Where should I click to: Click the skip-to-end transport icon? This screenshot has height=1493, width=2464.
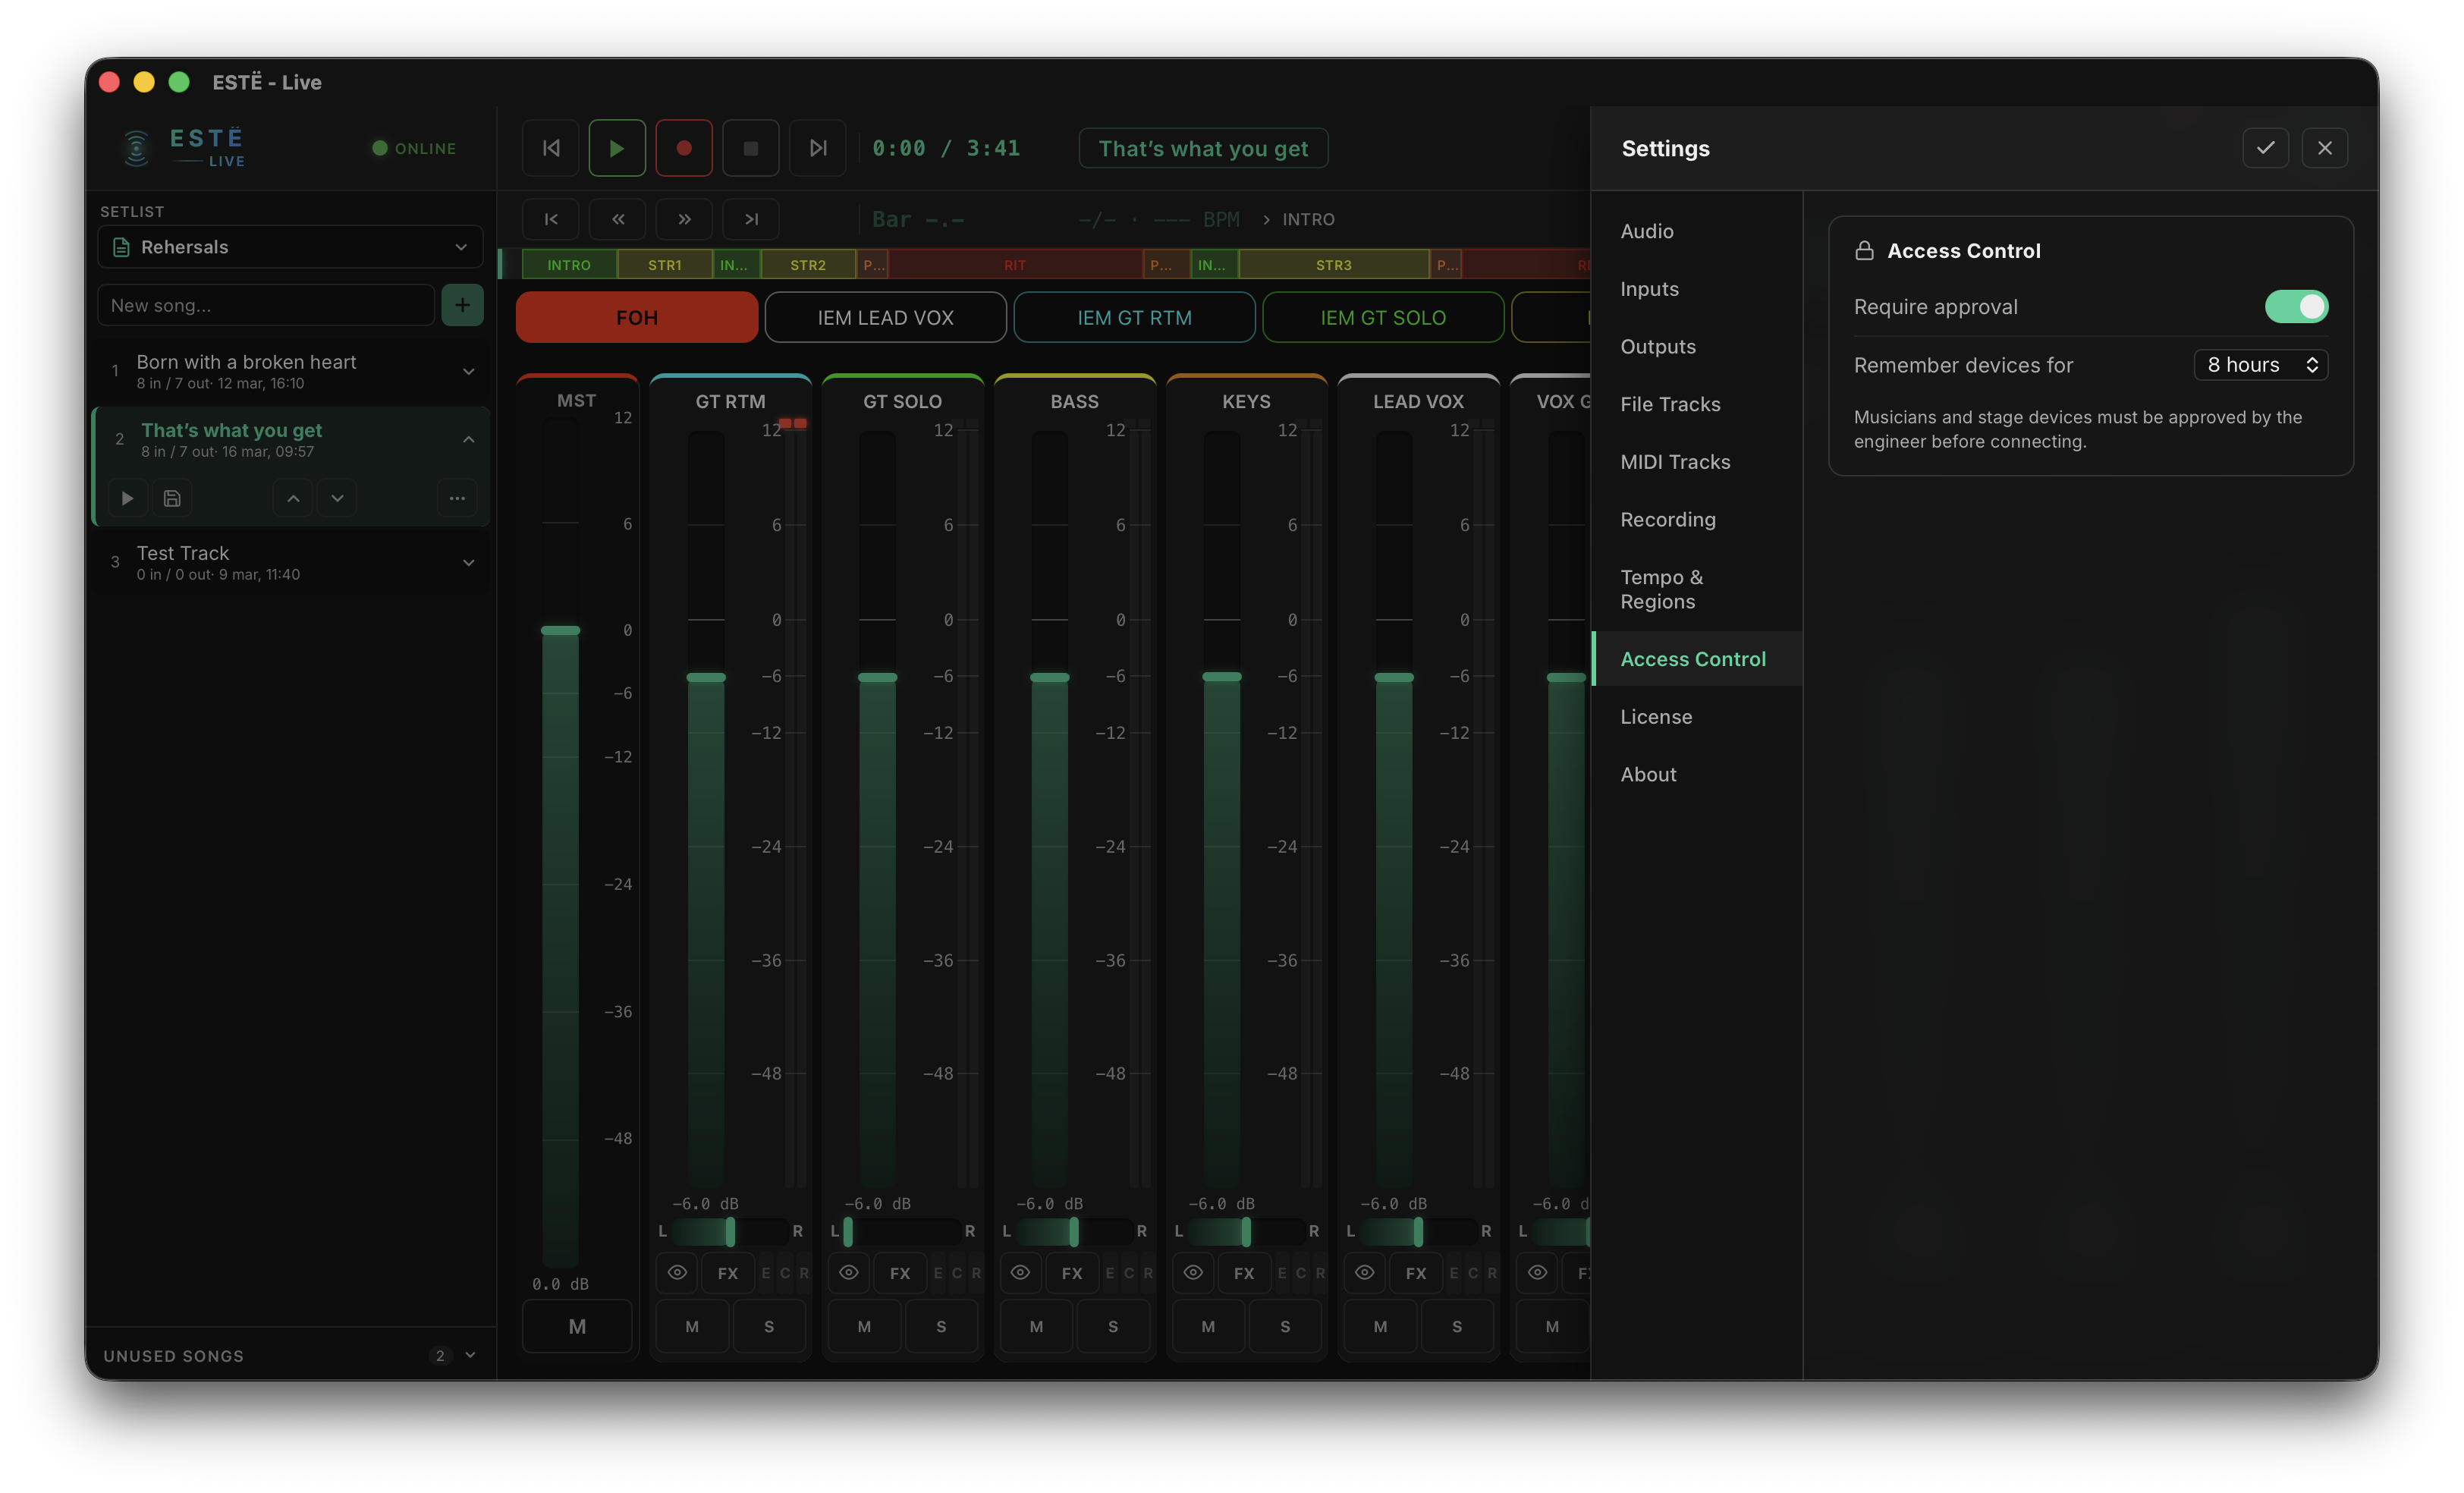click(818, 147)
